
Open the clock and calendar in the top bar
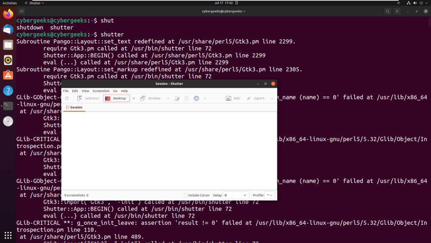point(224,3)
